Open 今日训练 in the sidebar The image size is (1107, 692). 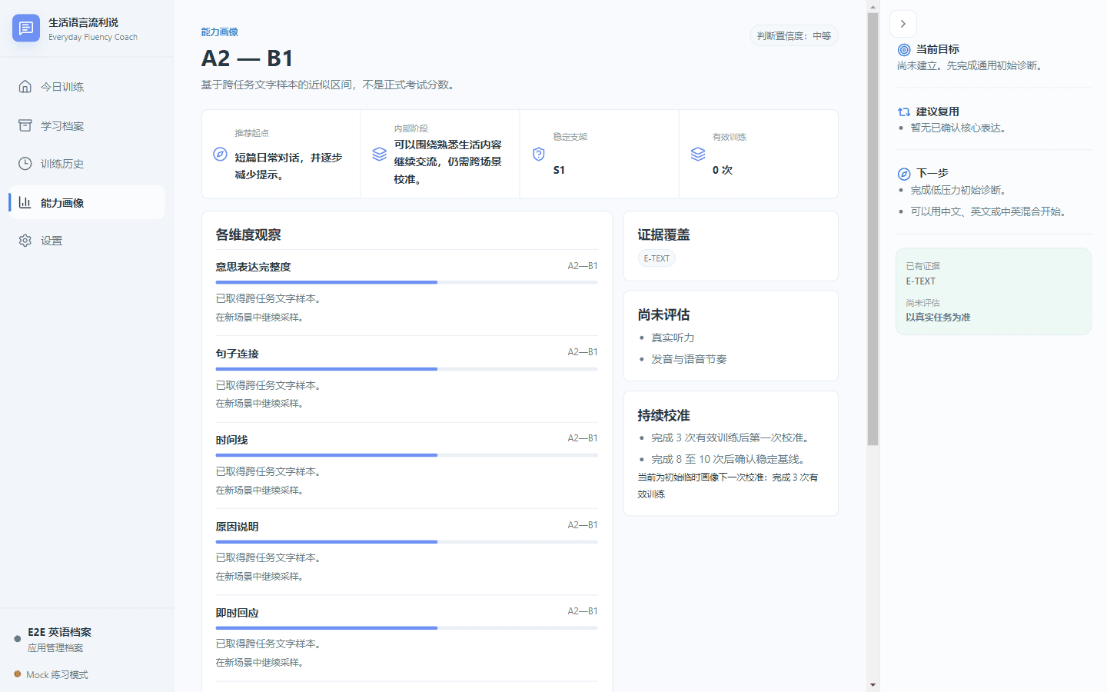pos(87,87)
